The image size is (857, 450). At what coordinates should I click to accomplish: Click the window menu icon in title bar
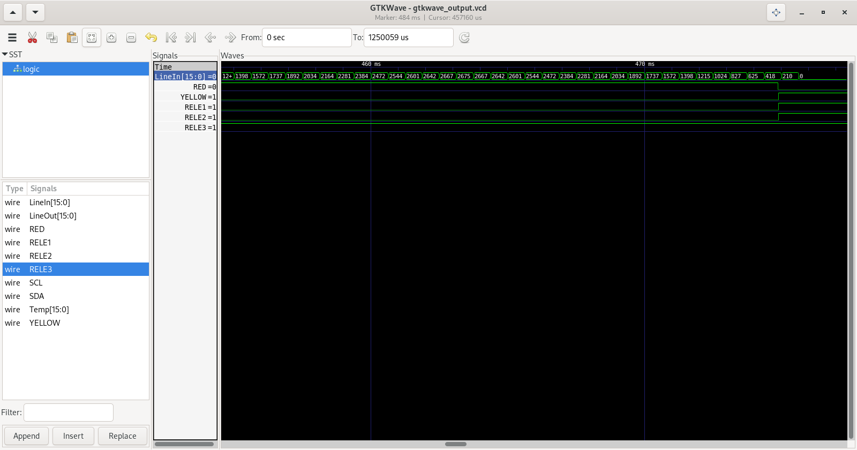pos(776,12)
